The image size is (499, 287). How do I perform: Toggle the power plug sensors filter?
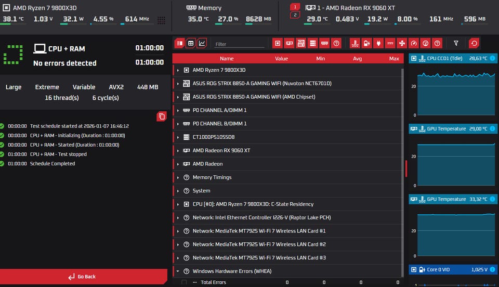click(378, 43)
